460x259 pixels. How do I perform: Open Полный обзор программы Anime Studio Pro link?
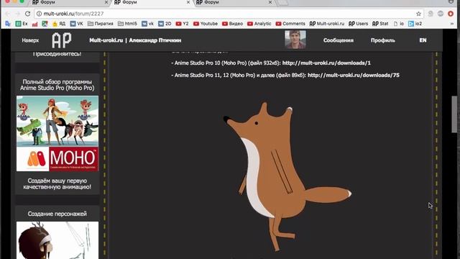57,85
